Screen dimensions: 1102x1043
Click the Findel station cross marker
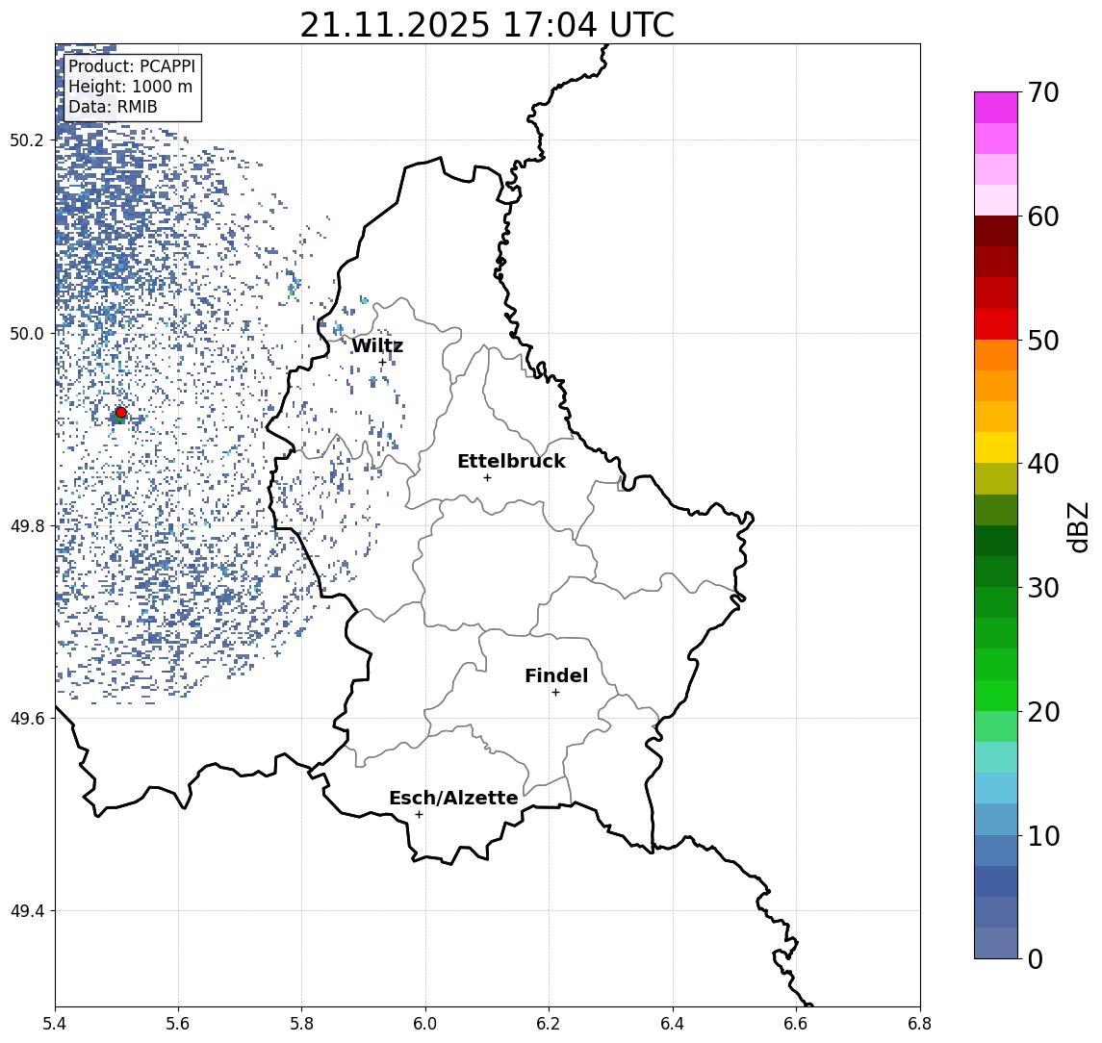[x=555, y=693]
